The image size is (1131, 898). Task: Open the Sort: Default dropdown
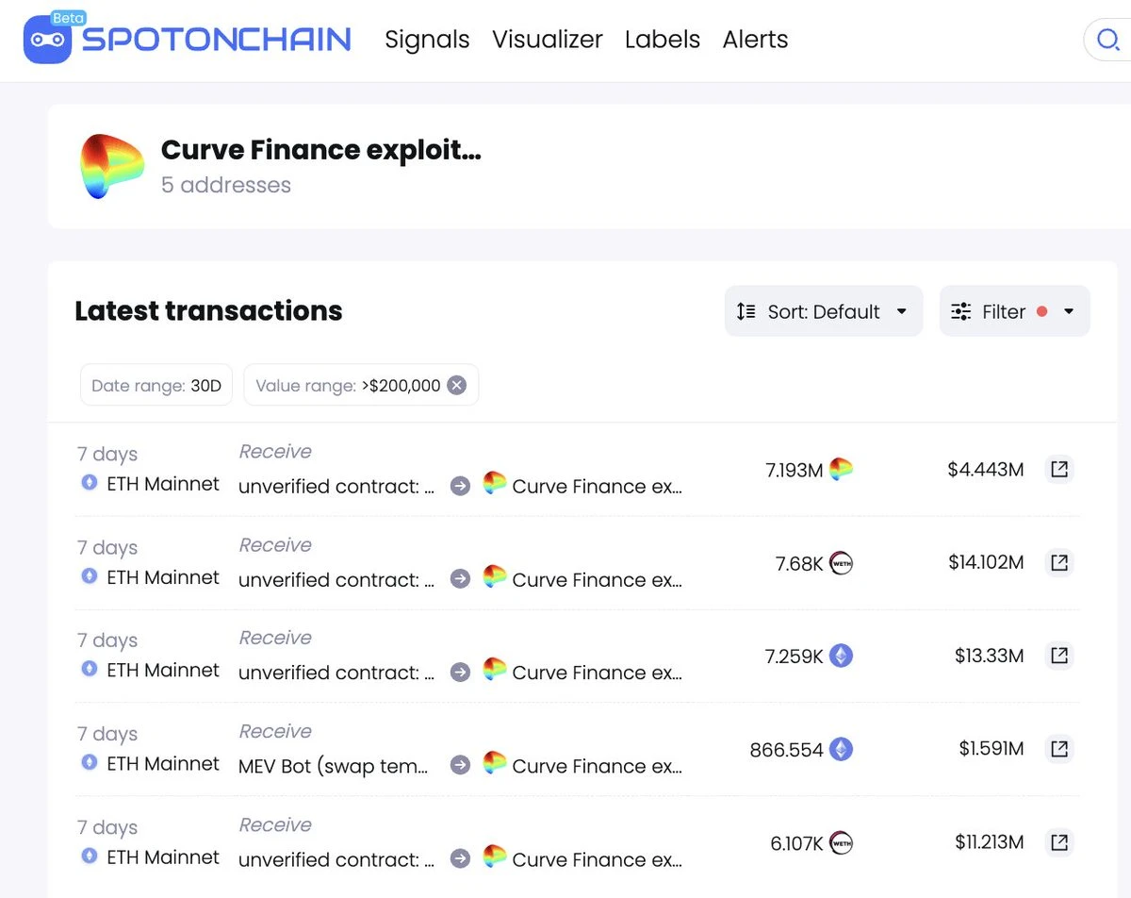pyautogui.click(x=823, y=311)
